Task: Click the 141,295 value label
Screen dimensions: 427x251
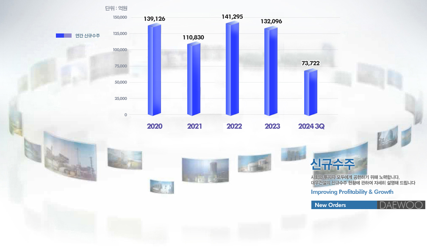Action: (x=232, y=17)
